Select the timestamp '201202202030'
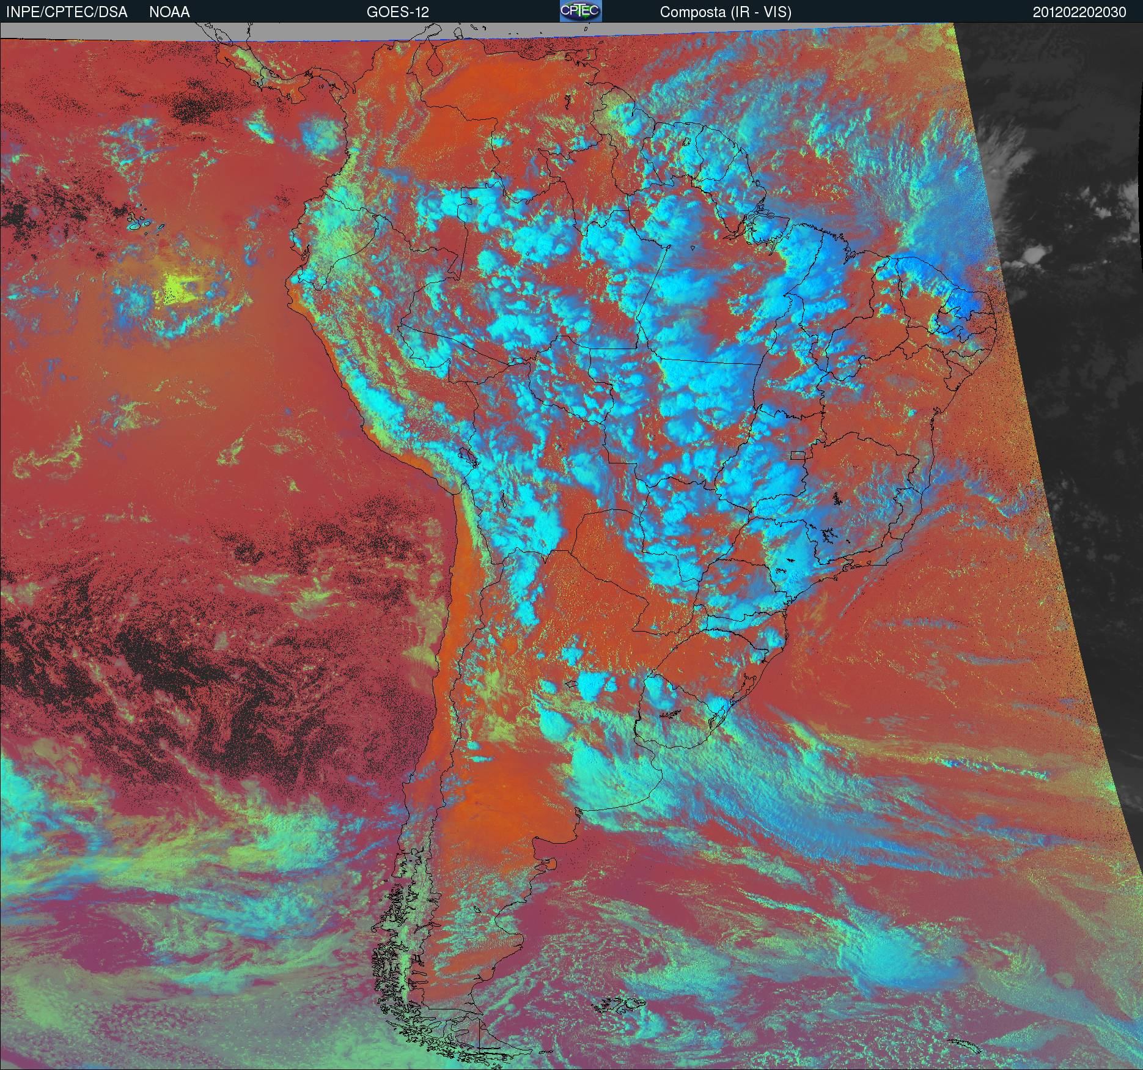Viewport: 1143px width, 1070px height. click(1079, 12)
